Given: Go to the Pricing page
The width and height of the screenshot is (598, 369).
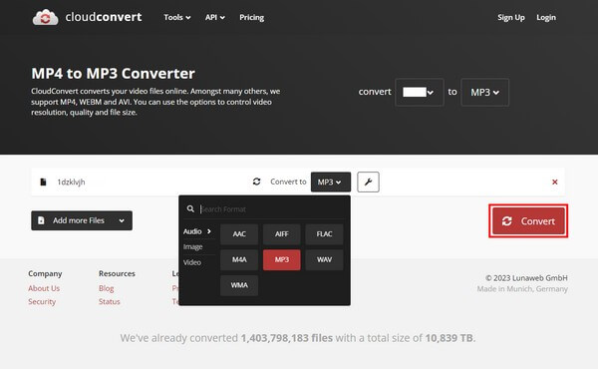Looking at the screenshot, I should [252, 18].
